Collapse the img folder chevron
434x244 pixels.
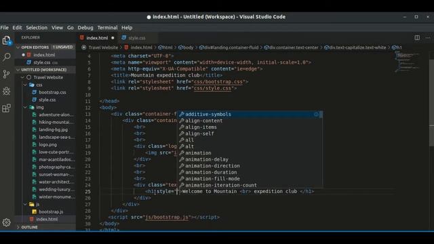coord(25,107)
